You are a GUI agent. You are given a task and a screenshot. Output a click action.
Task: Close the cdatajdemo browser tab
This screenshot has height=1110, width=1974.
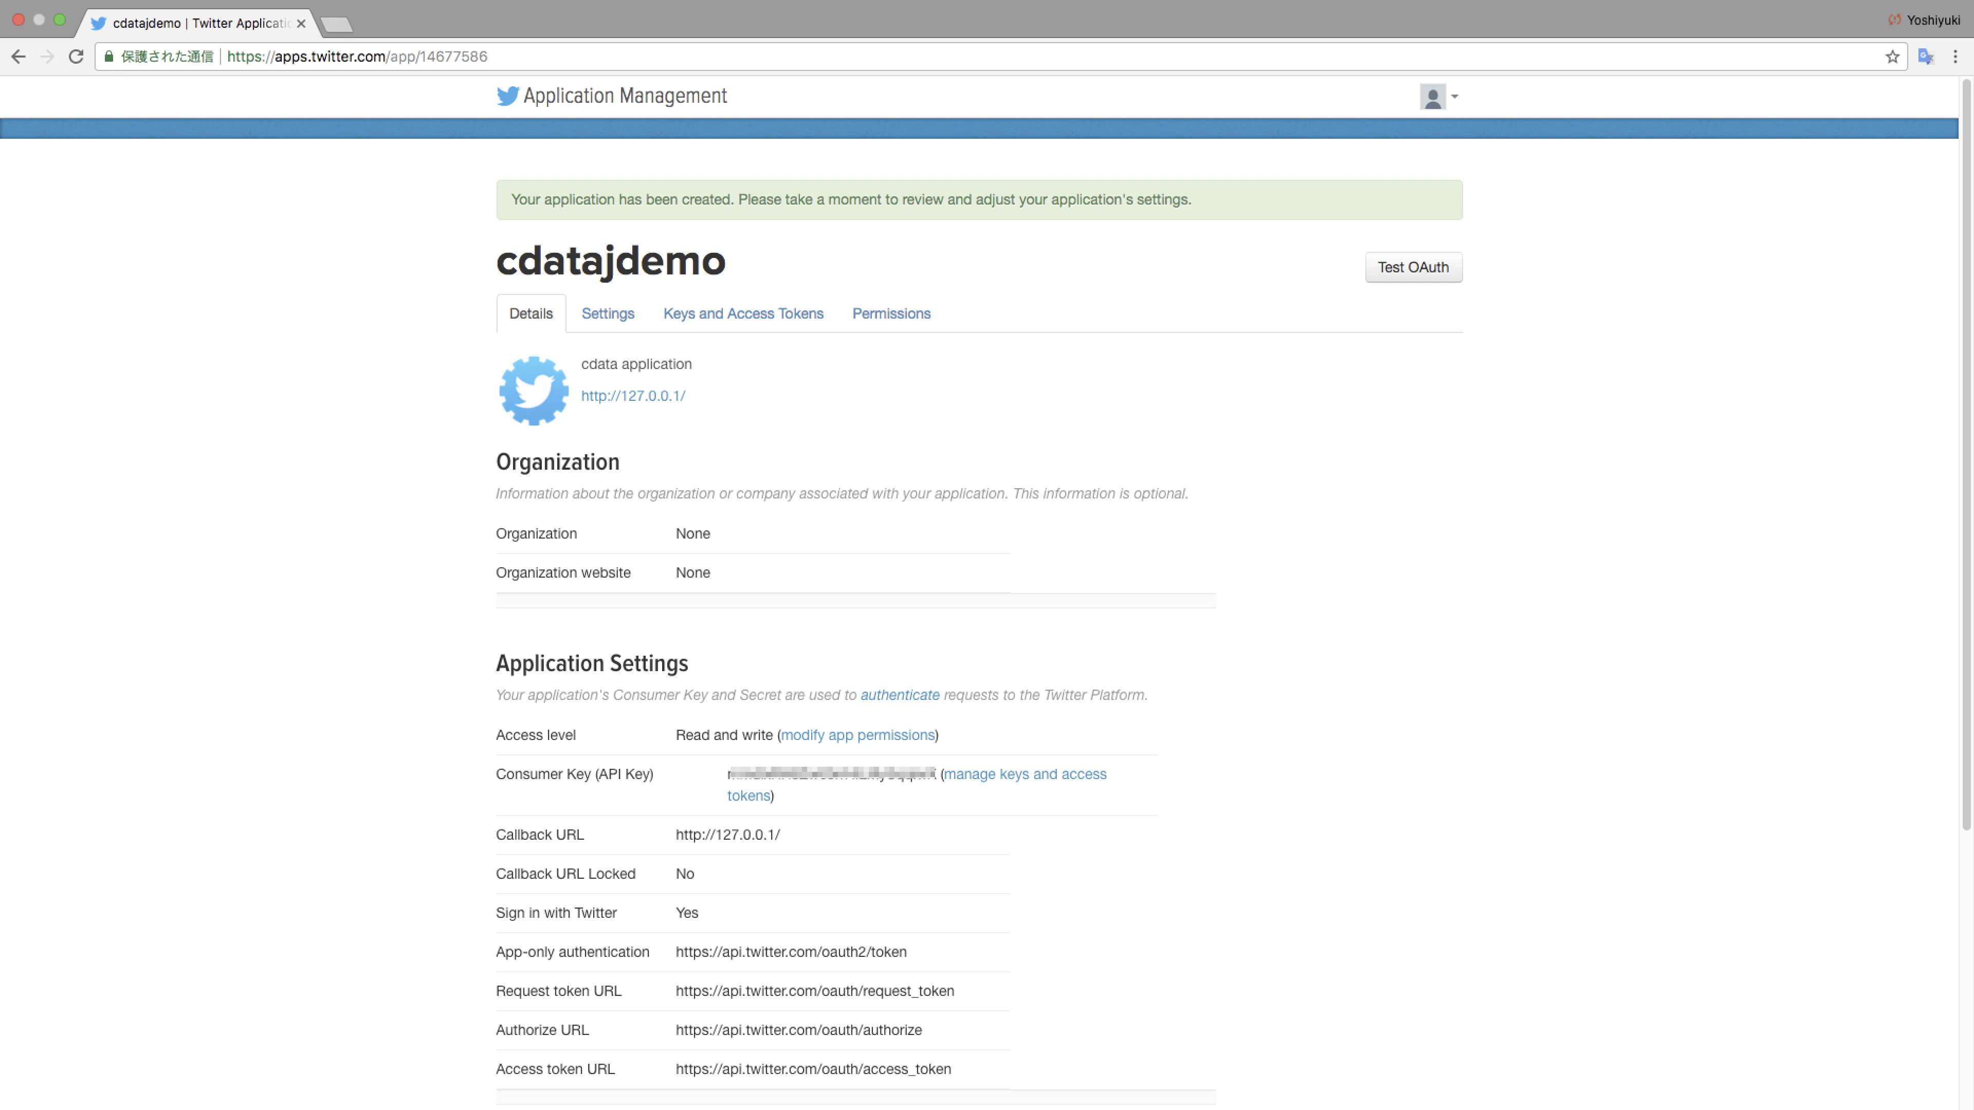pyautogui.click(x=301, y=24)
